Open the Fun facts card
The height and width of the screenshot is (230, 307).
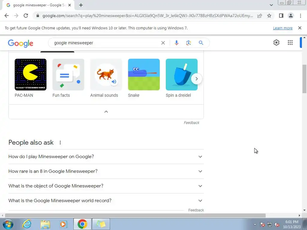(x=68, y=75)
